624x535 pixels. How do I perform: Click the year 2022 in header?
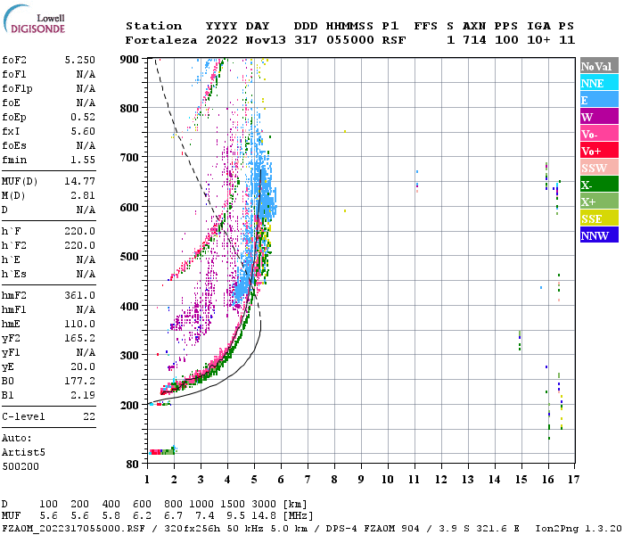(222, 40)
